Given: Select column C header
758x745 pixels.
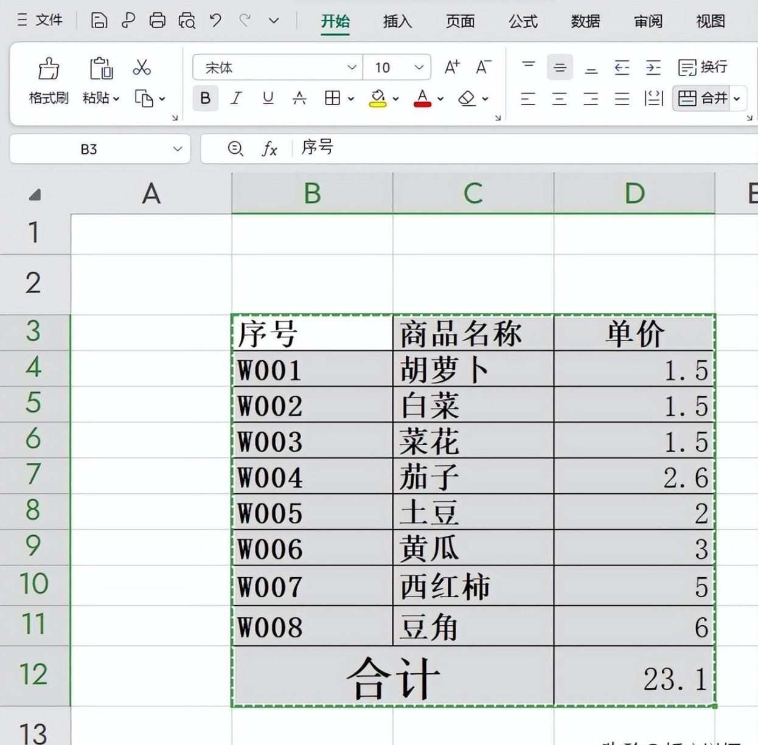Looking at the screenshot, I should click(473, 193).
